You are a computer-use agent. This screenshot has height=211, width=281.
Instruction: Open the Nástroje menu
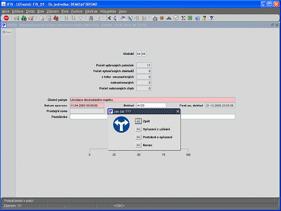pyautogui.click(x=91, y=12)
